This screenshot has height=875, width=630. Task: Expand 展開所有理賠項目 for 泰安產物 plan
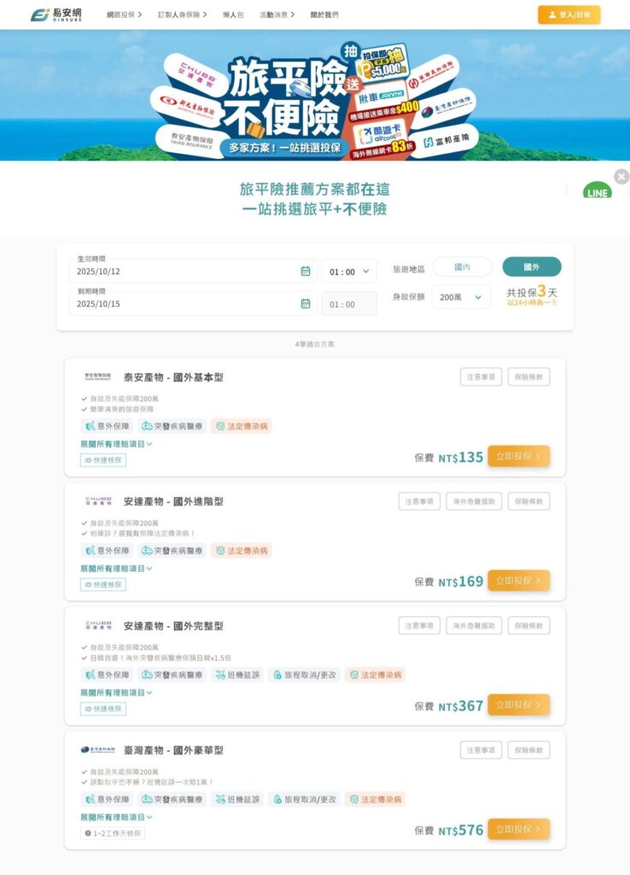point(116,444)
